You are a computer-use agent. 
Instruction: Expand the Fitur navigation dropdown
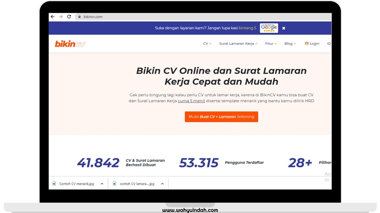271,43
